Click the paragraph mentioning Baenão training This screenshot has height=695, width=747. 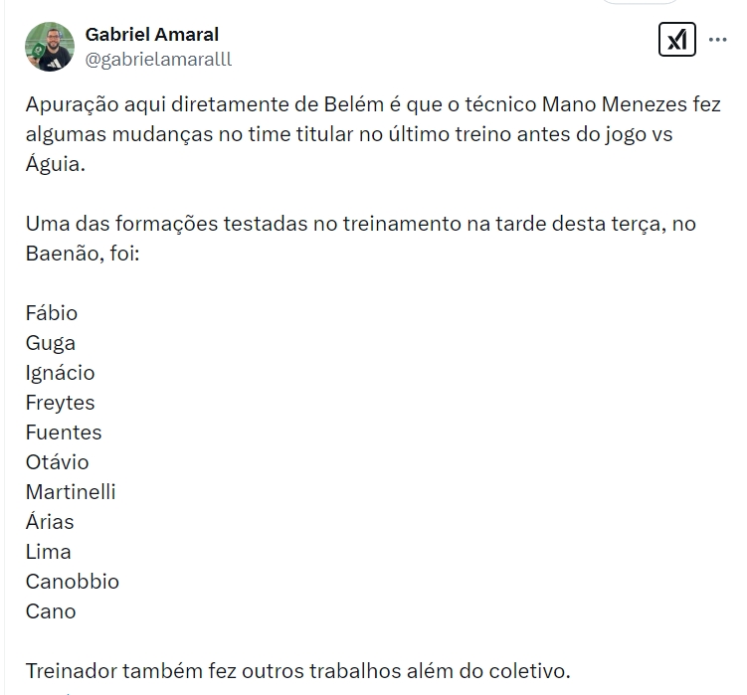point(361,239)
